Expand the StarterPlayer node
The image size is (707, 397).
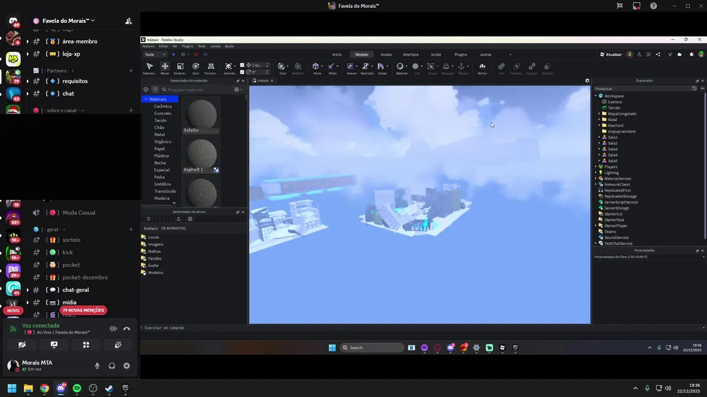coord(596,226)
